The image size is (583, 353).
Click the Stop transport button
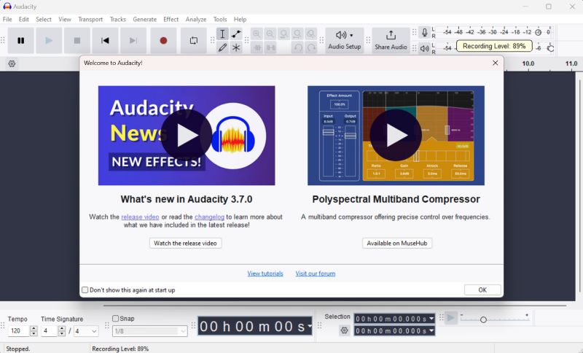click(77, 41)
